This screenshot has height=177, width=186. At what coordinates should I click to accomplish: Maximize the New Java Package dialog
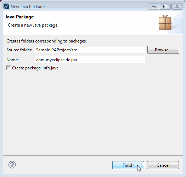coord(165,6)
